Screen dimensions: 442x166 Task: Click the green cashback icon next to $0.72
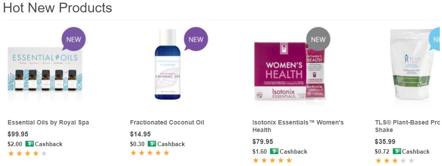coord(397,151)
